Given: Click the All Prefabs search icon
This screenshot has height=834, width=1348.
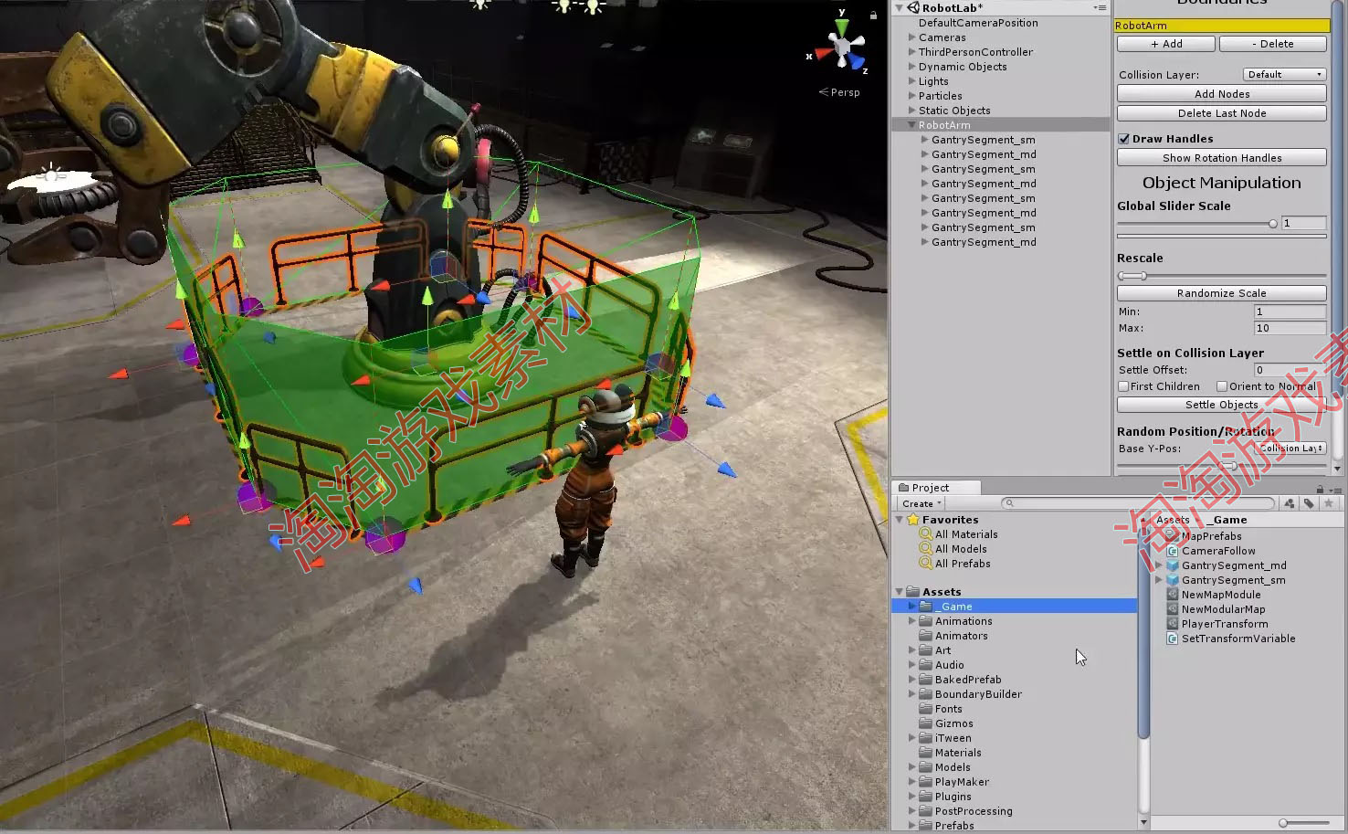Looking at the screenshot, I should tap(926, 564).
